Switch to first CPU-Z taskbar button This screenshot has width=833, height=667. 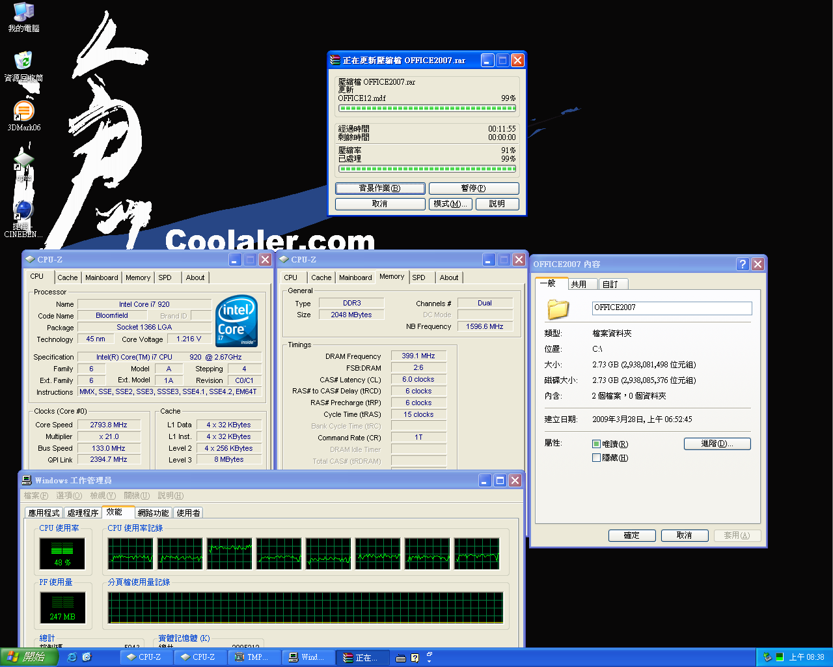(146, 657)
